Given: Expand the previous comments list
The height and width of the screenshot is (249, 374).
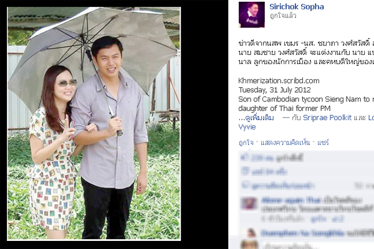Looking at the screenshot, I should [282, 186].
